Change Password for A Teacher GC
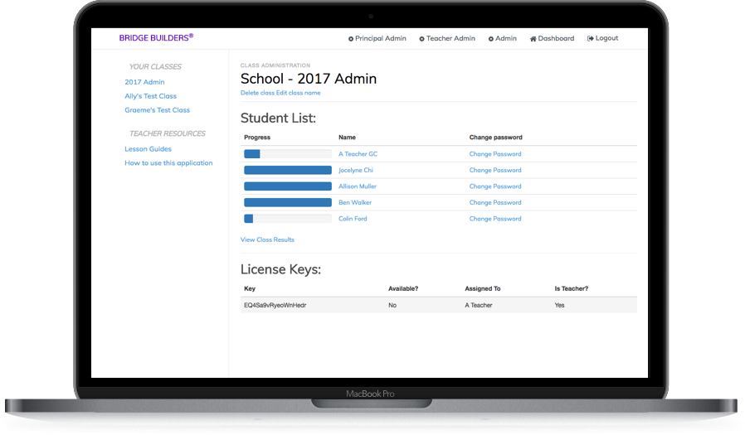 [495, 154]
